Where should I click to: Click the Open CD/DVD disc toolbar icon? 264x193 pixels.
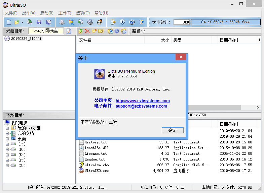tap(30, 22)
